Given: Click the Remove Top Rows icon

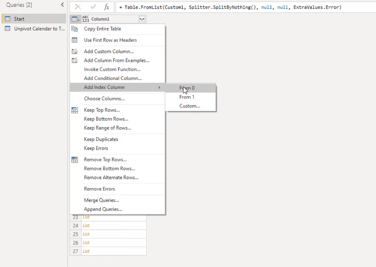Looking at the screenshot, I should tap(75, 160).
